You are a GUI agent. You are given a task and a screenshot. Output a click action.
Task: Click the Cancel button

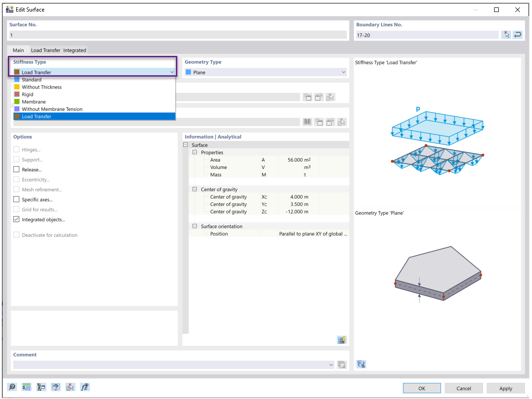(464, 388)
